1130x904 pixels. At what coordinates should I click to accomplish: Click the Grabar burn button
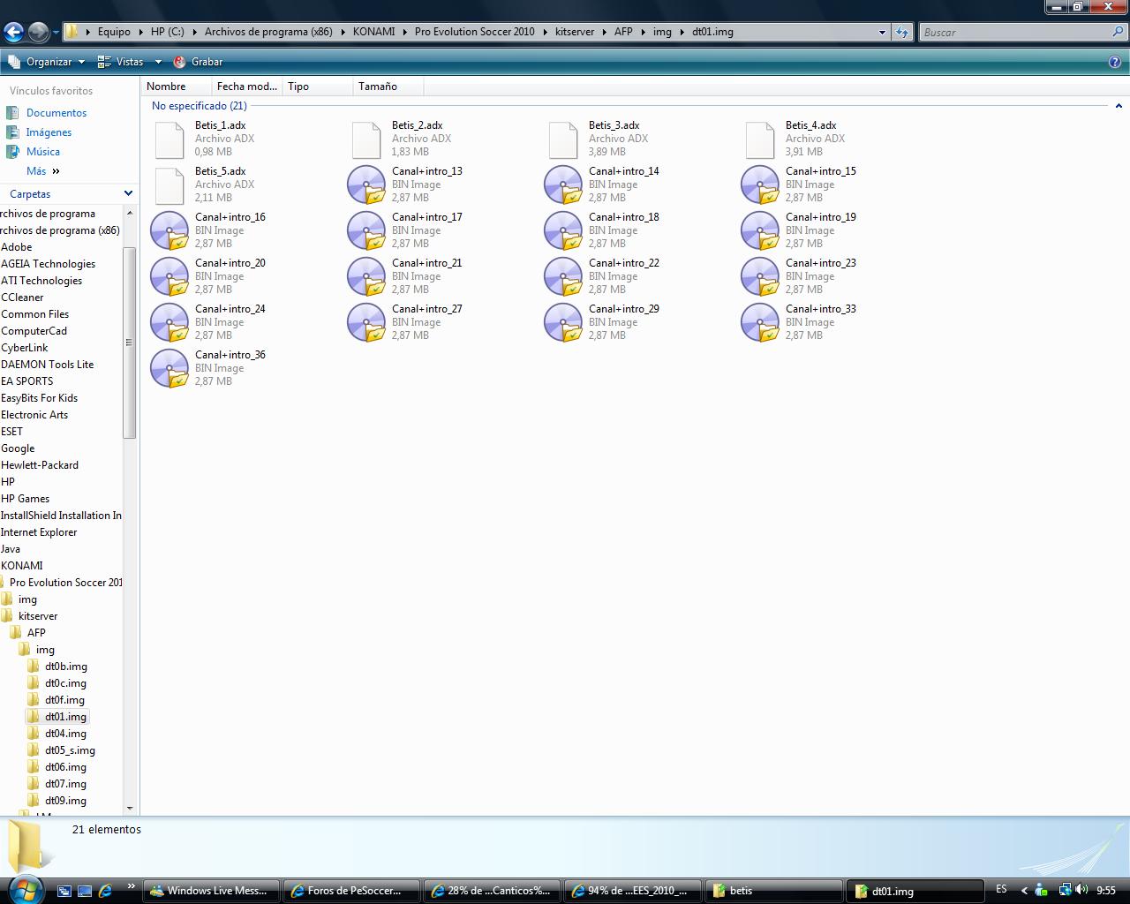[x=198, y=62]
